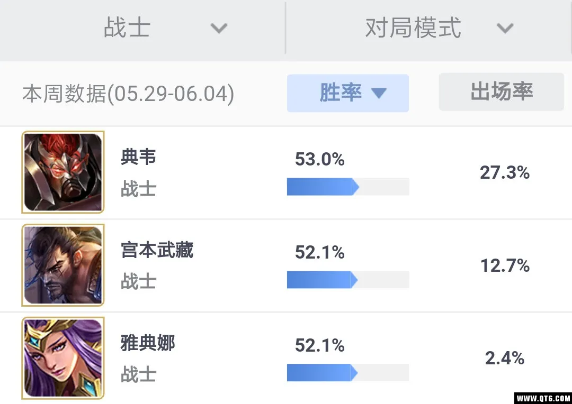Viewport: 572px width, 404px height.
Task: Click 典韦's 53.0% win rate bar
Action: 348,187
